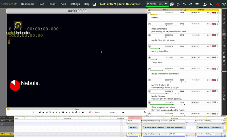Image resolution: width=227 pixels, height=137 pixels.
Task: Tick the checkbox on moving large files cue
Action: point(211,46)
